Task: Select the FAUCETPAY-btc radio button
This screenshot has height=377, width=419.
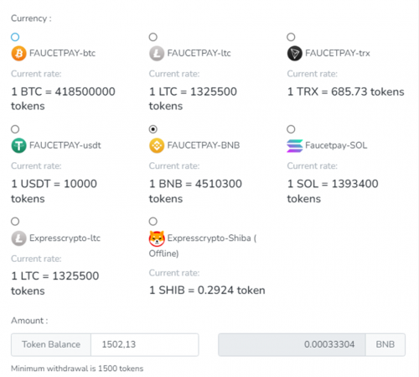Action: pos(15,37)
